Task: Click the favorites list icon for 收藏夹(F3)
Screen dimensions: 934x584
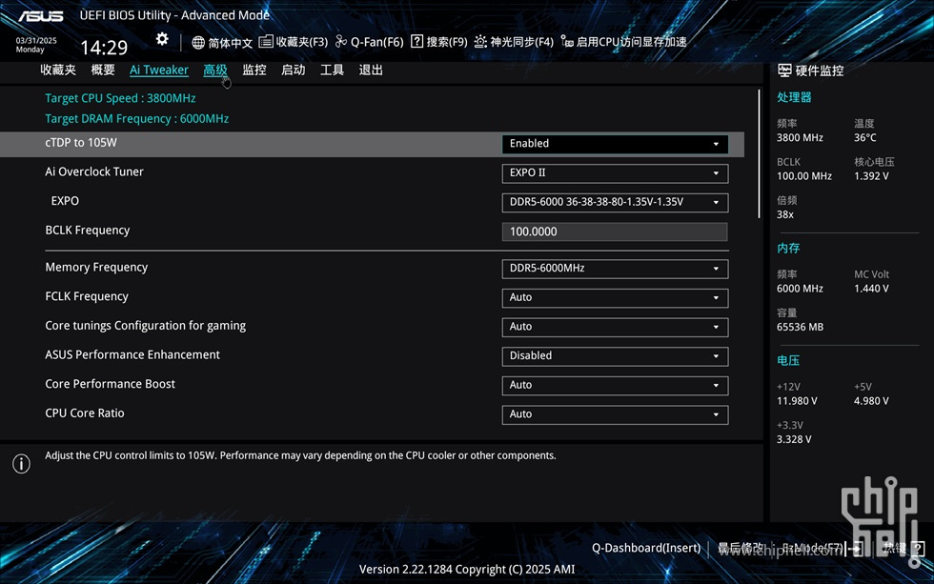Action: [x=266, y=41]
